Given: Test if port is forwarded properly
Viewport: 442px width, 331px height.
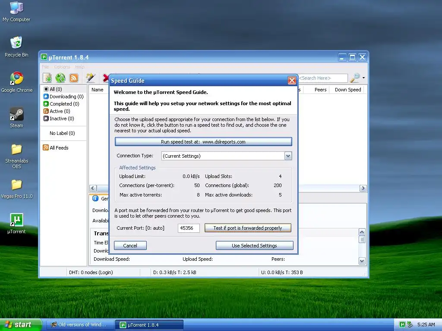Looking at the screenshot, I should click(248, 228).
